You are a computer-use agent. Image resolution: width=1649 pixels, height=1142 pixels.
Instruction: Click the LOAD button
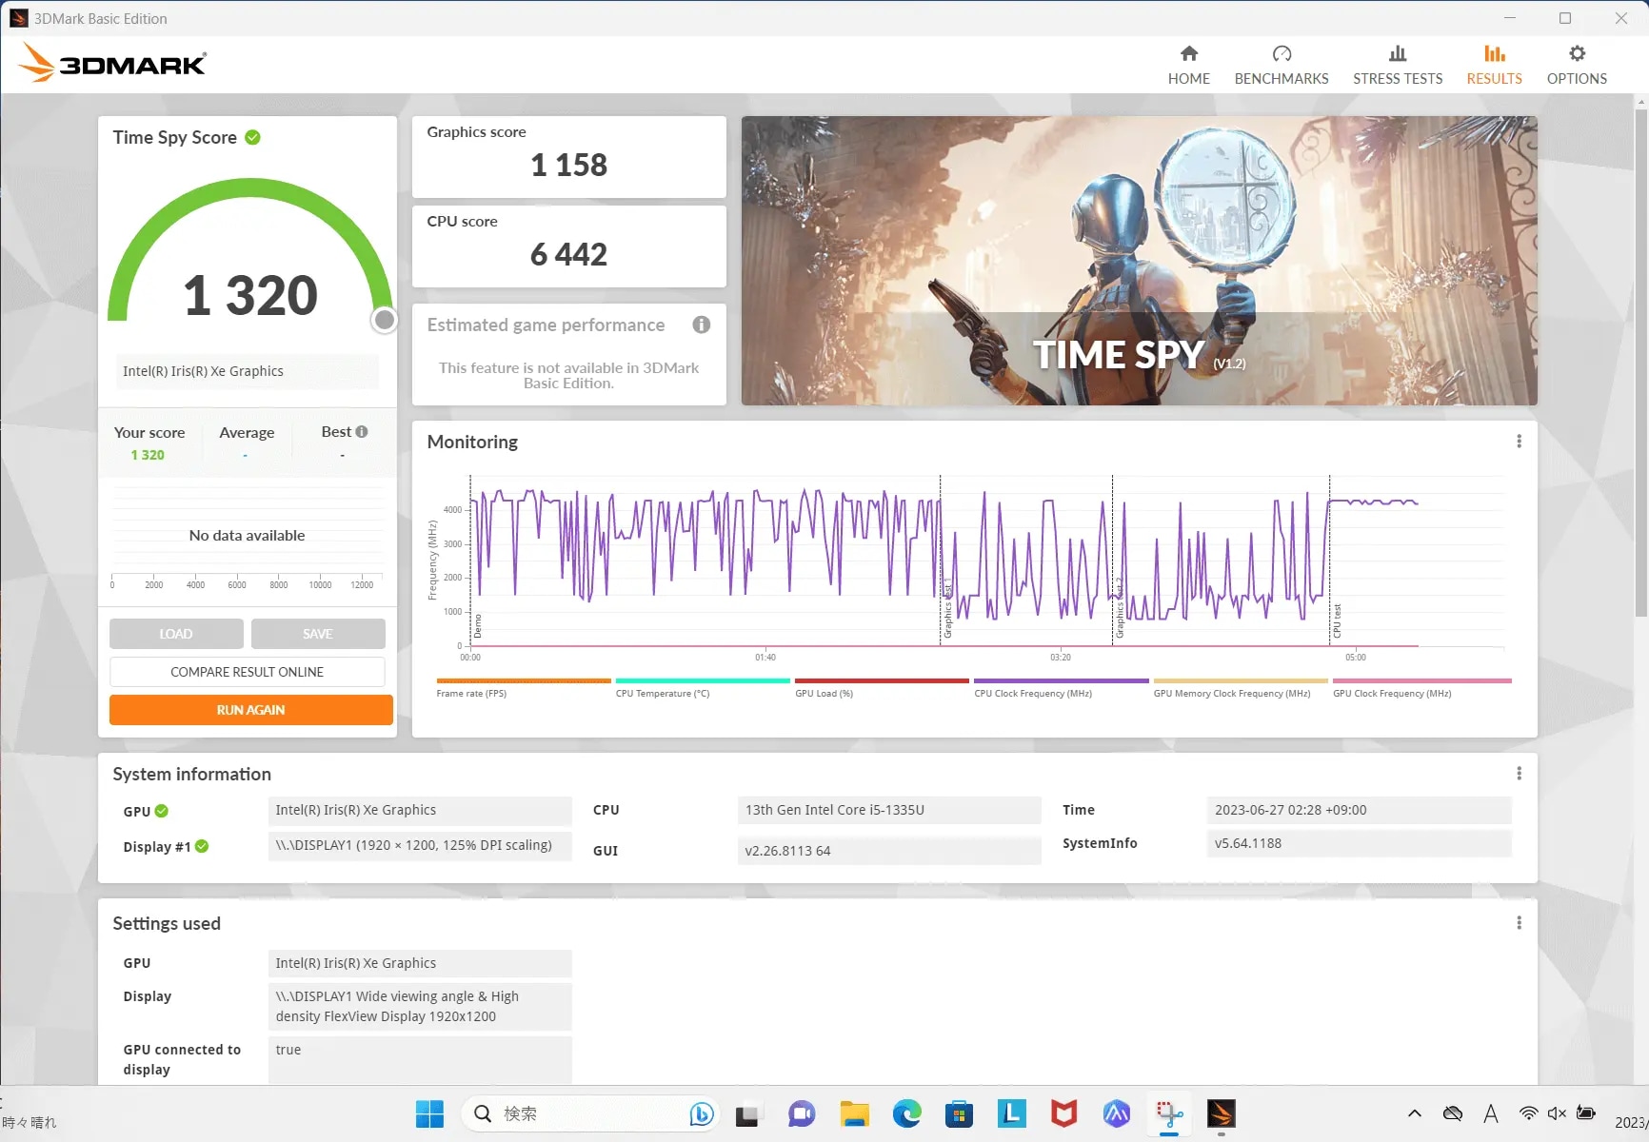tap(176, 634)
